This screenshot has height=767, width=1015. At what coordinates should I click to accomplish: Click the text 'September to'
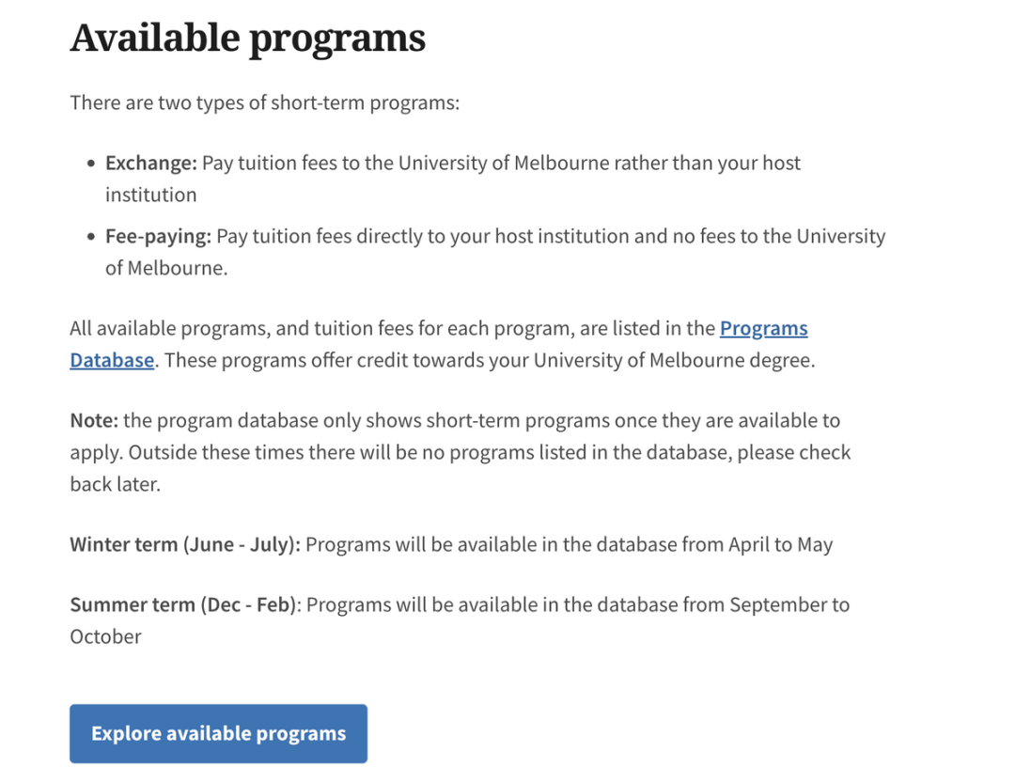[x=789, y=604]
